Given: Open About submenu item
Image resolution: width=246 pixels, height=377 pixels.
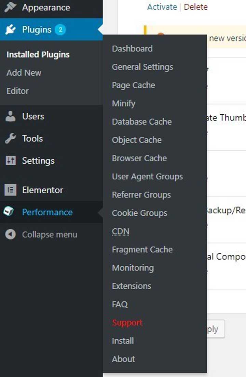Looking at the screenshot, I should click(x=123, y=359).
